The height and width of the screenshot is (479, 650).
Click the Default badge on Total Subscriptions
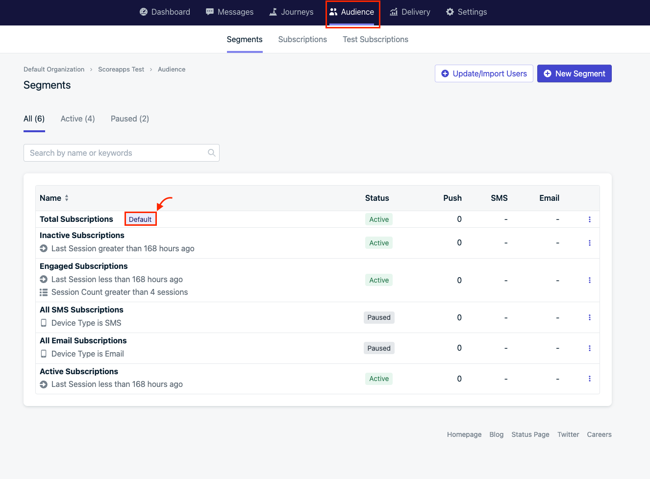(x=140, y=219)
